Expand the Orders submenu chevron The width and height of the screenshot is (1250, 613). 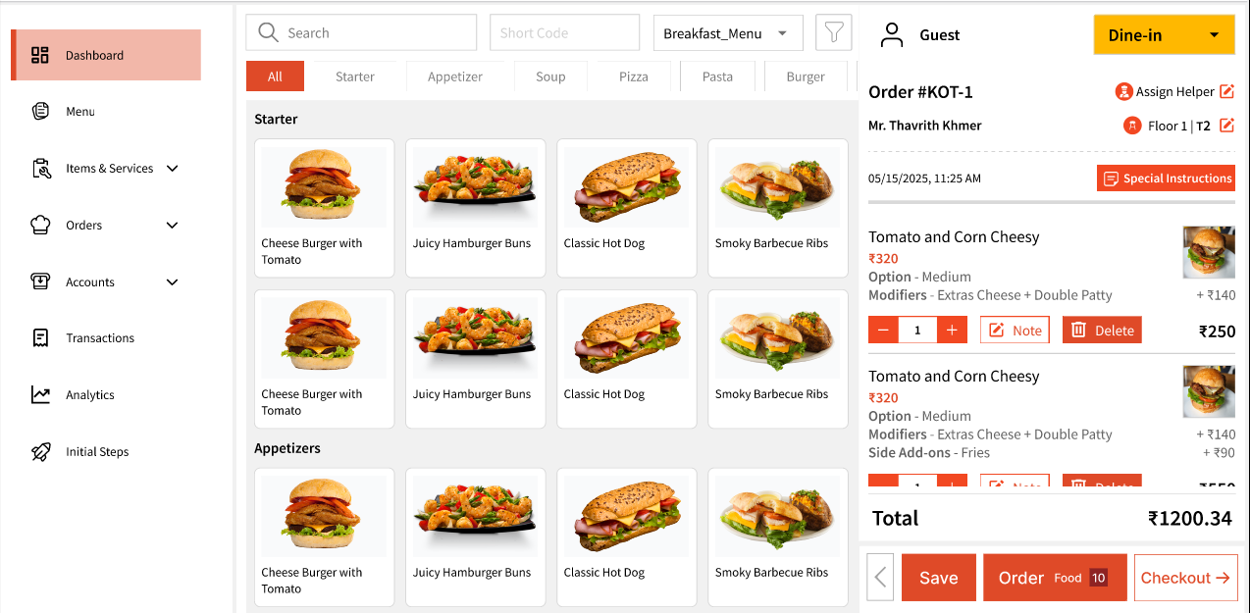[x=173, y=226]
